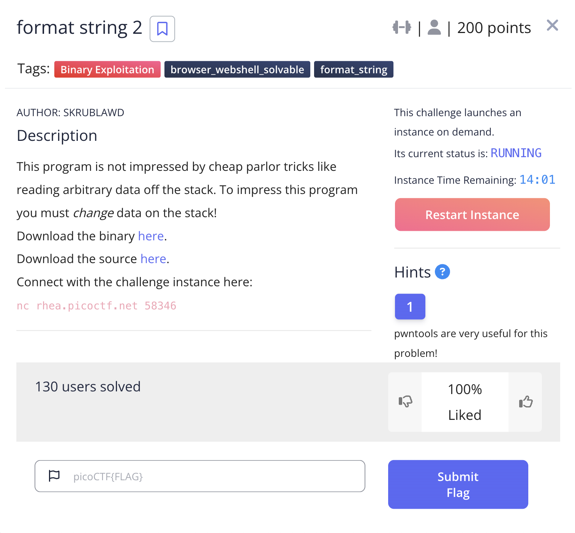Click the flag icon in the input

point(54,476)
